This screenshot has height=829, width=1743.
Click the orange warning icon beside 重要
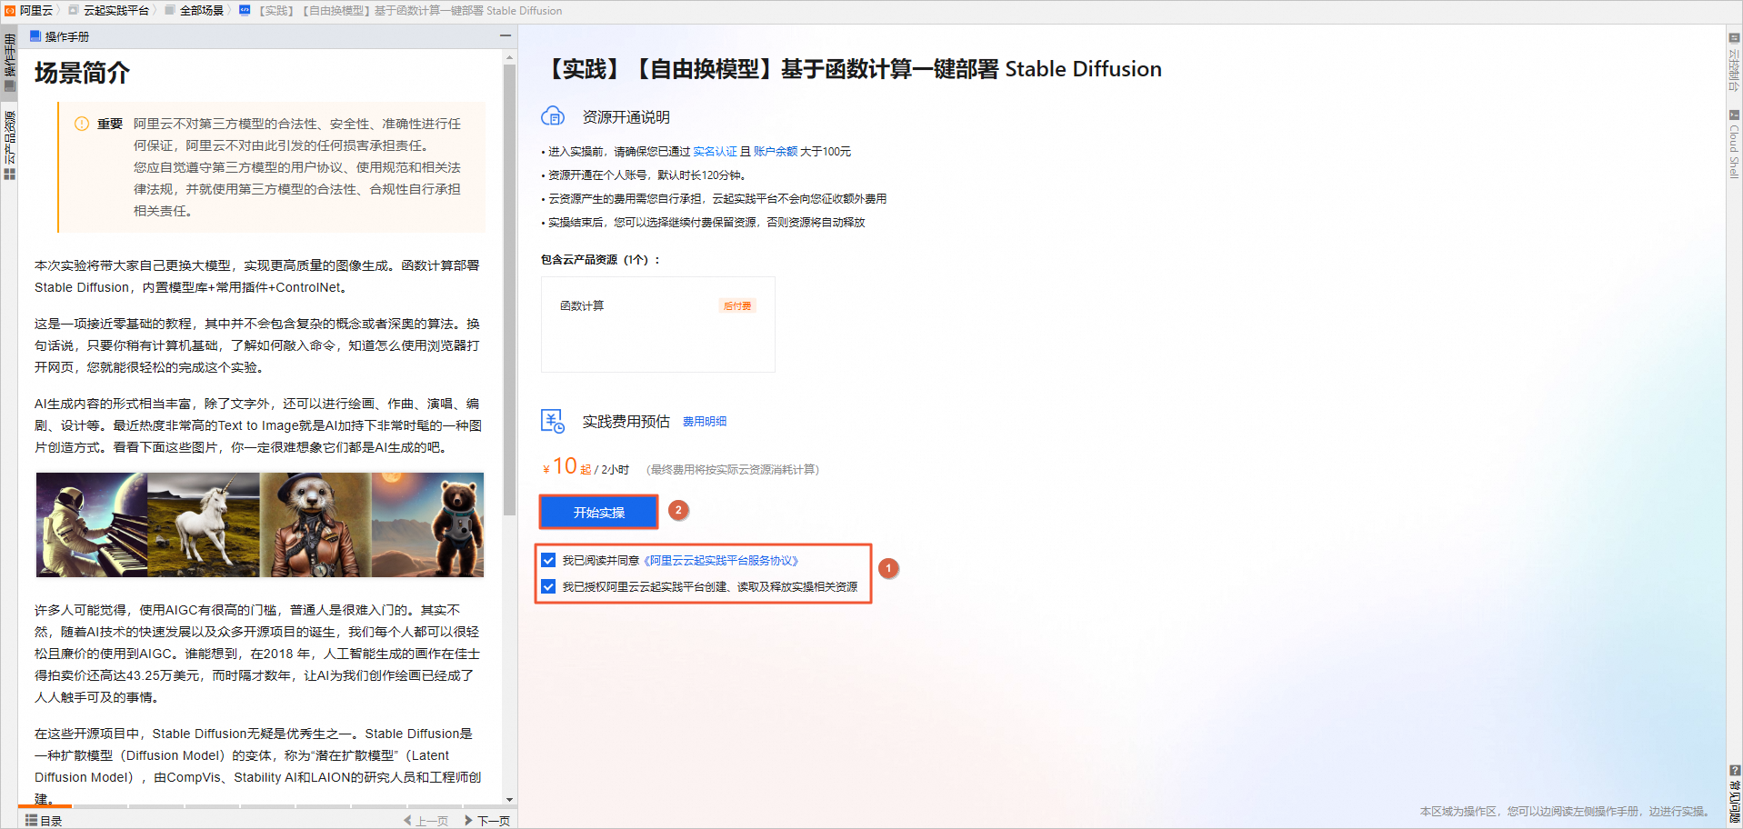[82, 124]
